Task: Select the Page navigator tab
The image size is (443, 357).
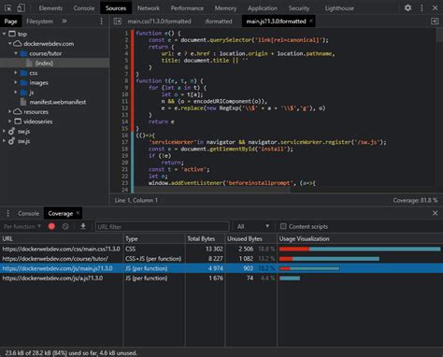Action: point(10,21)
